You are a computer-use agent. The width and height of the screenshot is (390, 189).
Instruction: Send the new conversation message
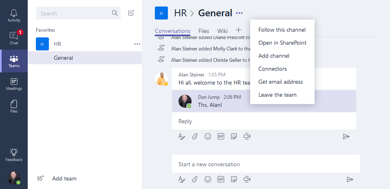tap(349, 179)
